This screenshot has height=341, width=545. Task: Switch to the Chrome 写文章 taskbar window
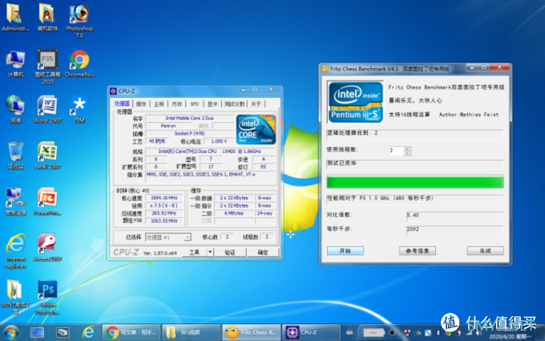pyautogui.click(x=131, y=333)
